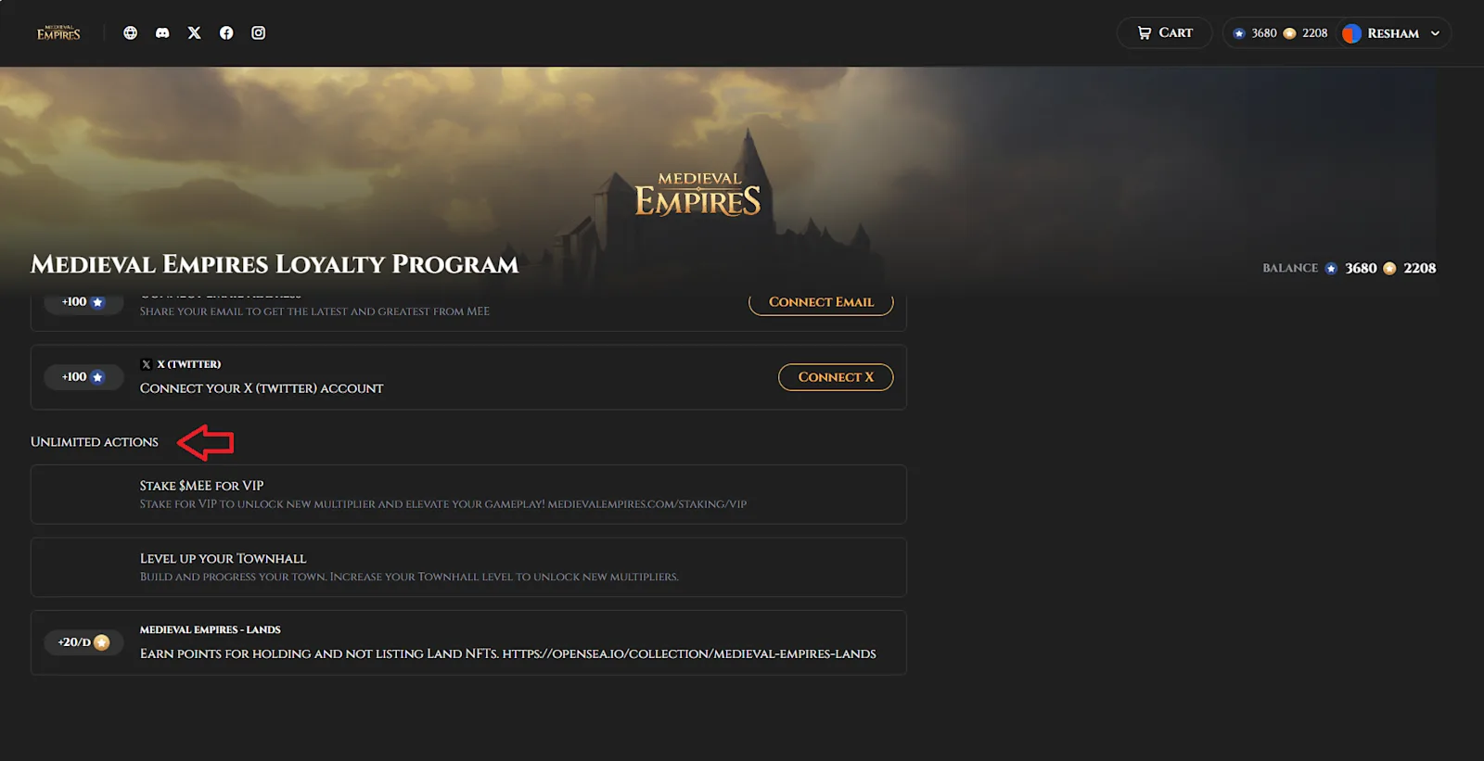Open the website globe icon in the header
The image size is (1484, 761).
click(131, 32)
